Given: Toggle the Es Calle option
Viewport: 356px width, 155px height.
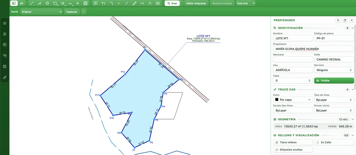Looking at the screenshot, I should [334, 142].
